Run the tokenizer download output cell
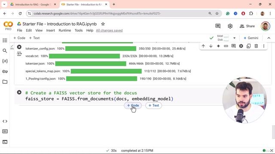Screen dimensions: 275x154 19,47
